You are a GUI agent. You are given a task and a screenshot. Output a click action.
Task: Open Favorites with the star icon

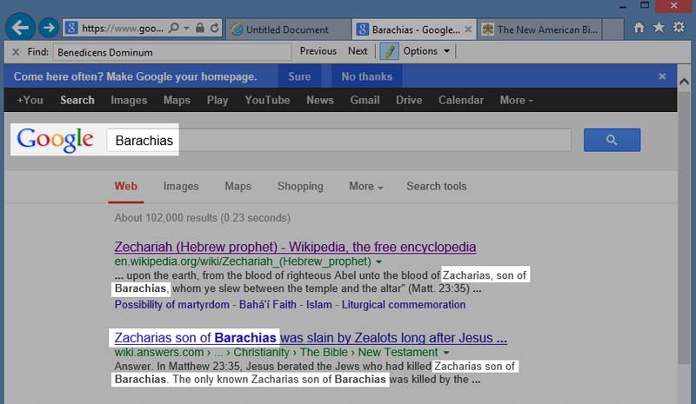(659, 28)
